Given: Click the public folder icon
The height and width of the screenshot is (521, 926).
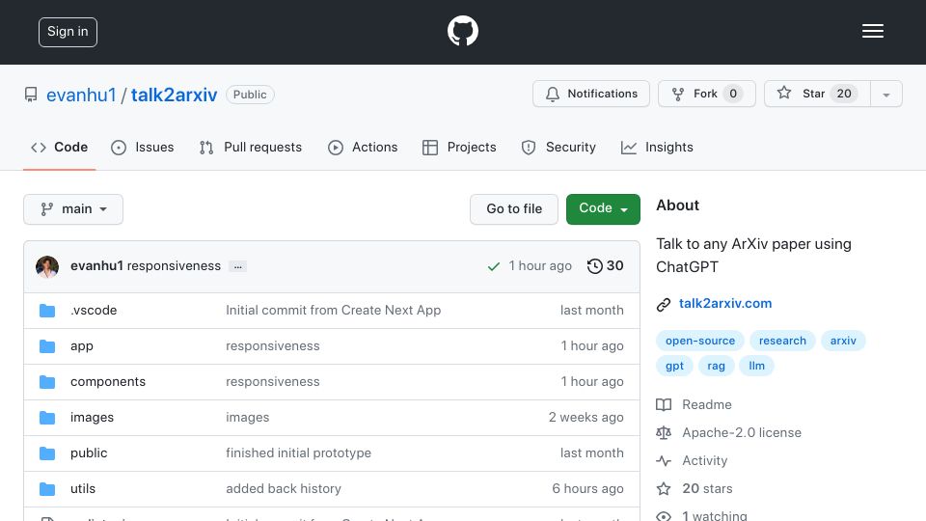Looking at the screenshot, I should click(x=47, y=453).
